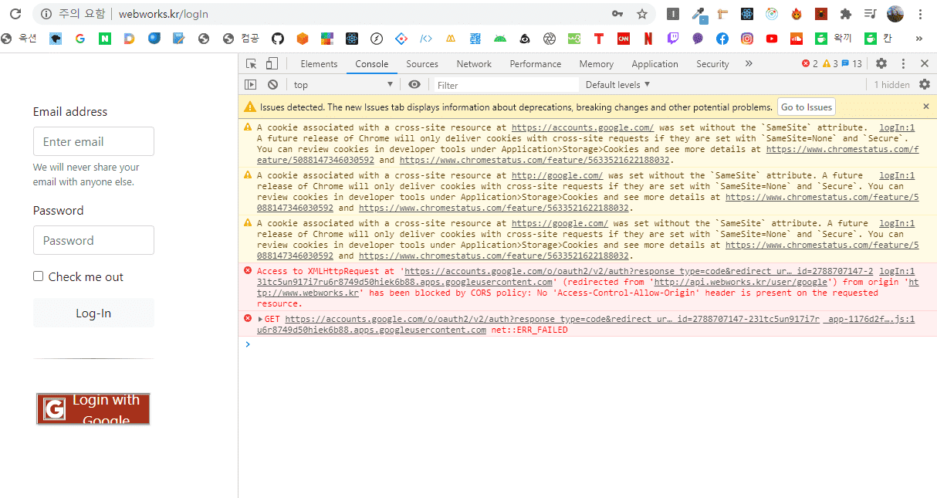This screenshot has width=937, height=498.
Task: Create a live expression with eye icon
Action: point(414,85)
